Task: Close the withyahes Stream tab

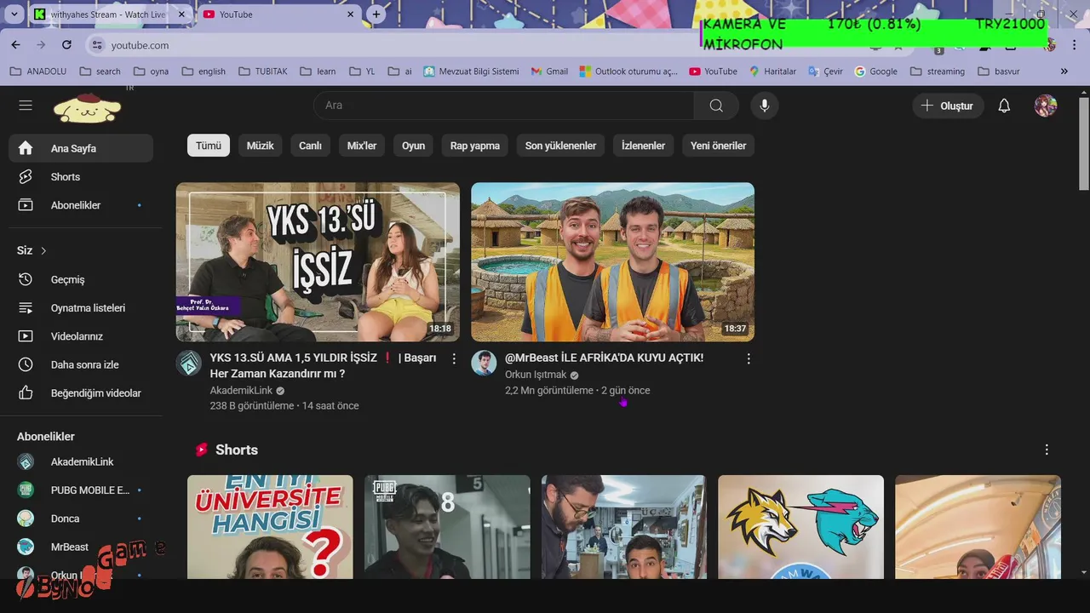Action: point(181,14)
